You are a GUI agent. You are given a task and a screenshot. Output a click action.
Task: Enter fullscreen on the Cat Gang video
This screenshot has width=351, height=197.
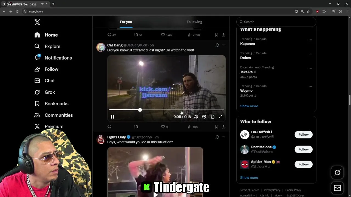(x=220, y=117)
